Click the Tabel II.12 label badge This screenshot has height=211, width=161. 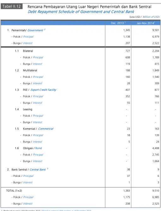tap(12, 6)
